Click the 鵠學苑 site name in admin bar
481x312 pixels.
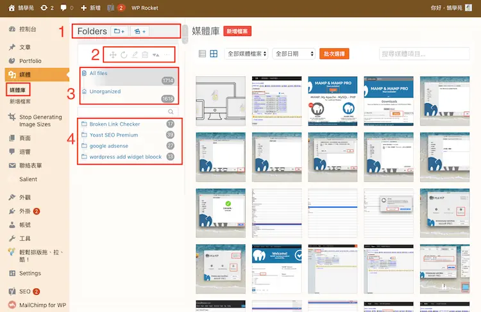coord(26,8)
